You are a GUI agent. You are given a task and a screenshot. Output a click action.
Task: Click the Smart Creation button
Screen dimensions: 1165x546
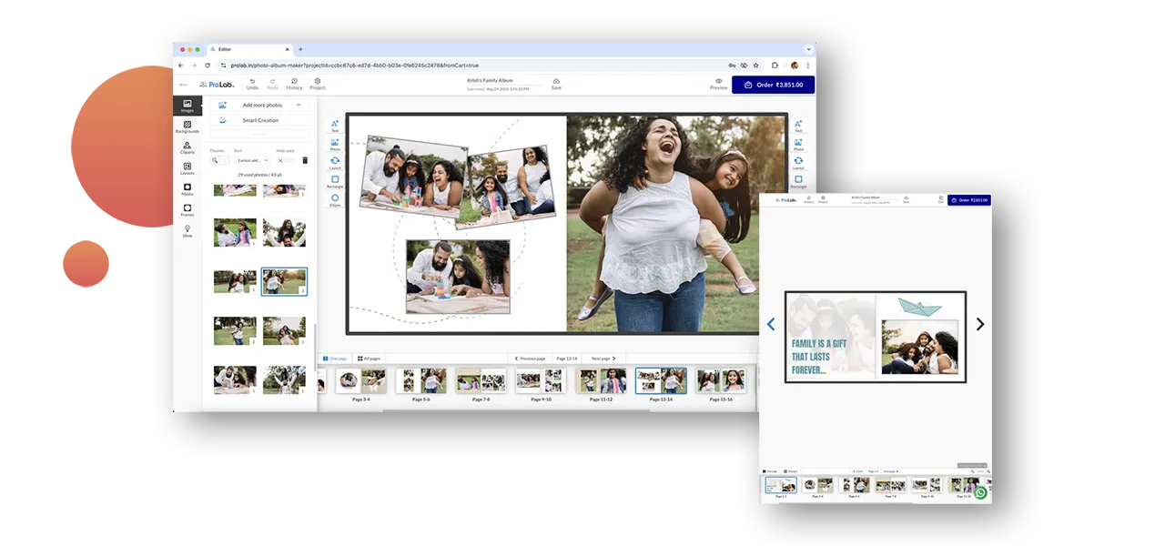[x=260, y=120]
